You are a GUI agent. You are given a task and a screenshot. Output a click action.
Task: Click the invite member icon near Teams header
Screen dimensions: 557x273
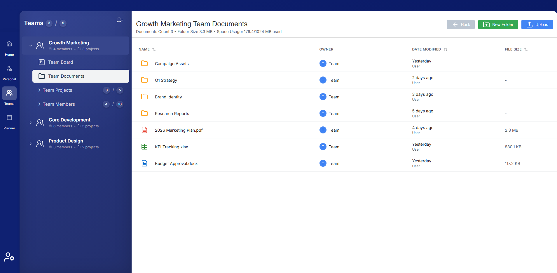(119, 20)
